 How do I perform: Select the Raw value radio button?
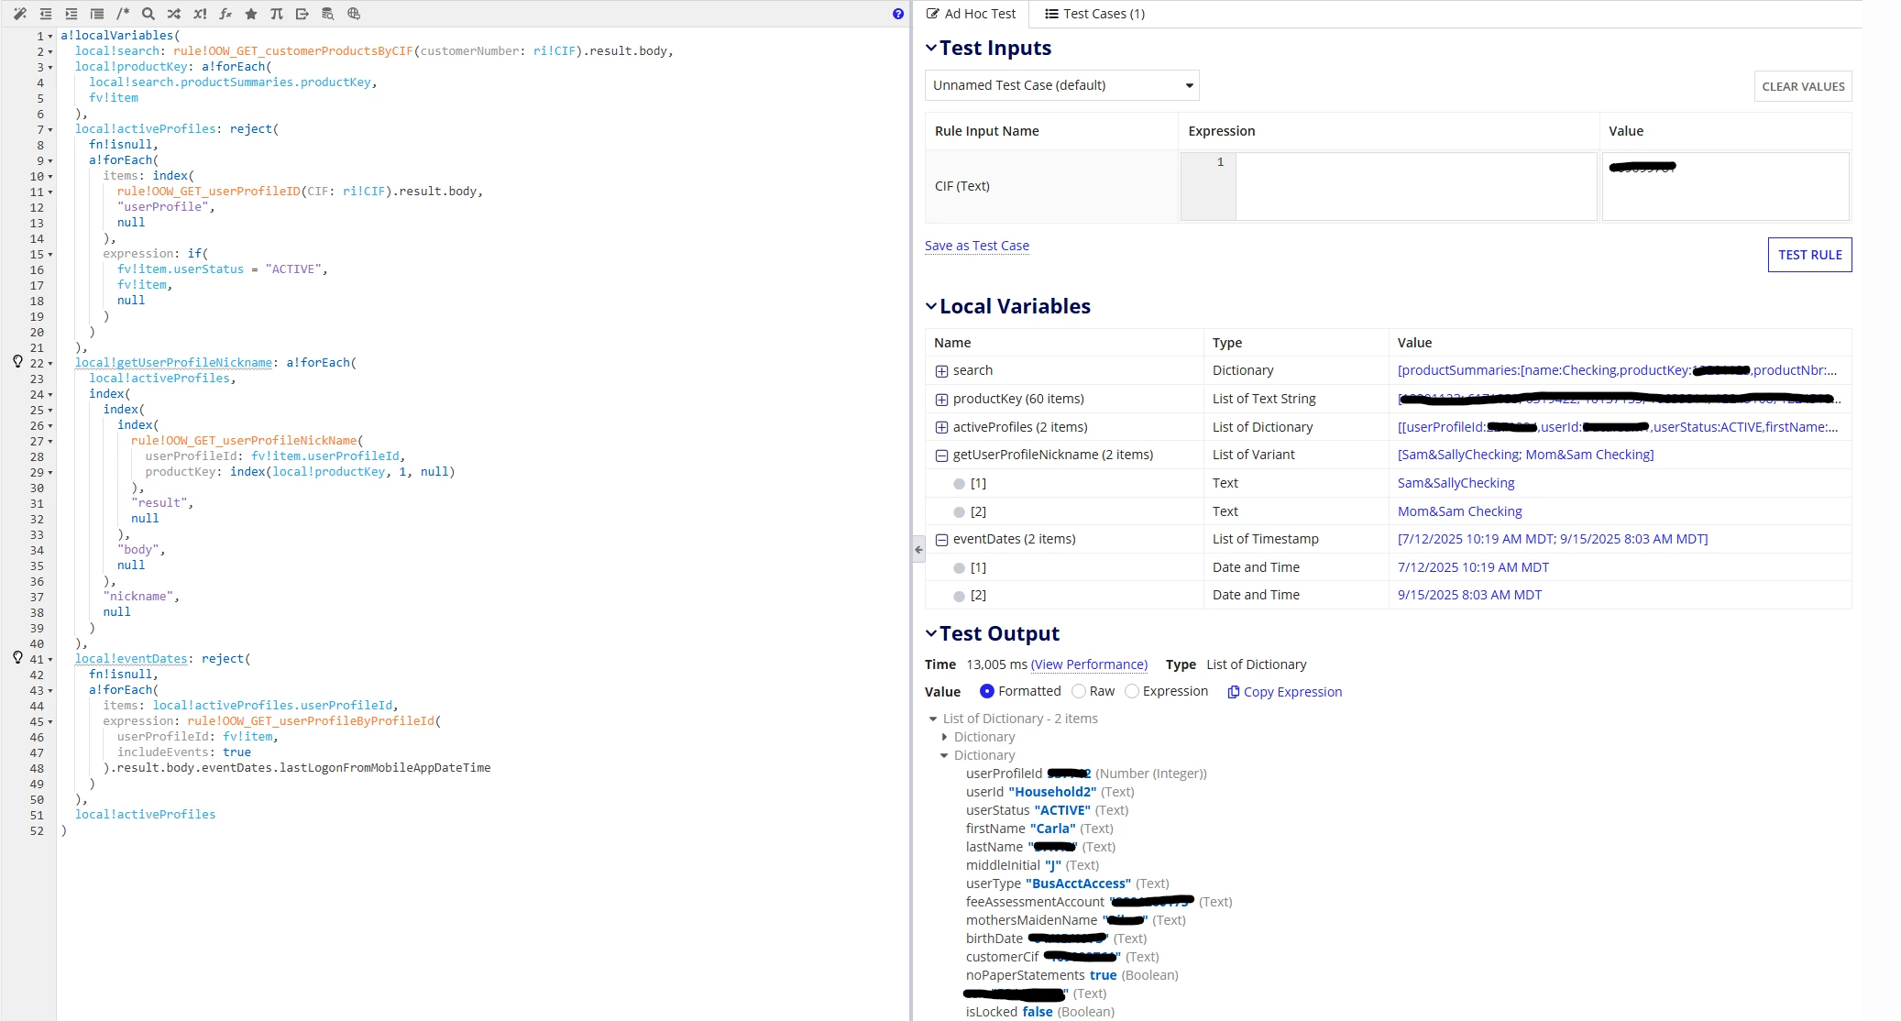pos(1079,691)
